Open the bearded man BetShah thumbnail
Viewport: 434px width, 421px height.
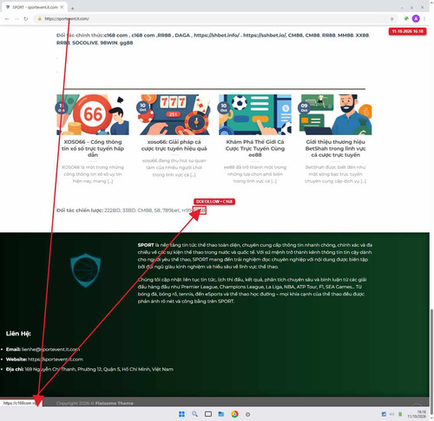[336, 114]
